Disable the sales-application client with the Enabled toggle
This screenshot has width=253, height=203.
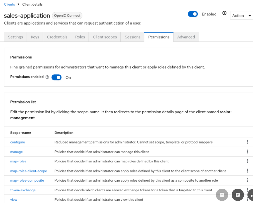(x=193, y=14)
